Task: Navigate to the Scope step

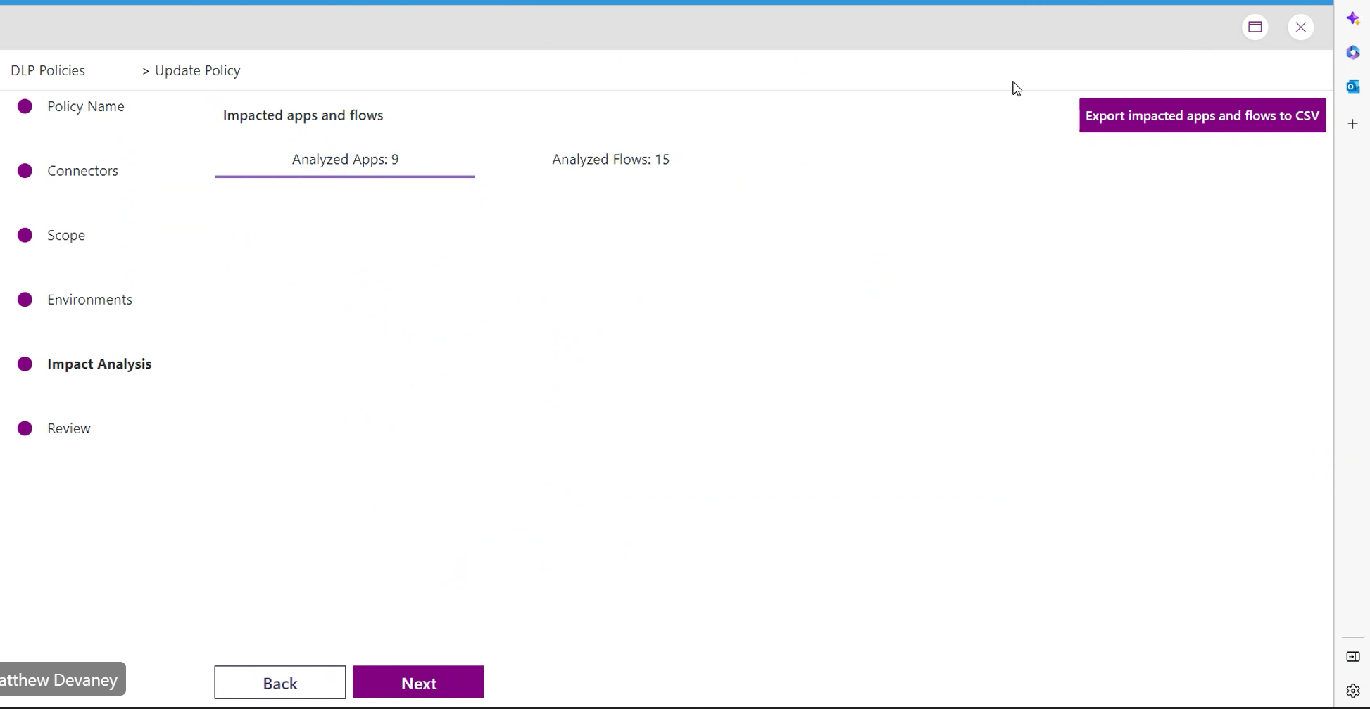Action: point(66,235)
